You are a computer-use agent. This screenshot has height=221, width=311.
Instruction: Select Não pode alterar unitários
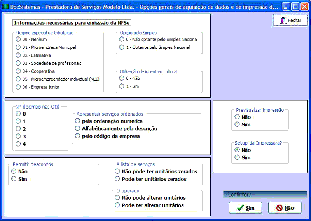tap(117, 198)
